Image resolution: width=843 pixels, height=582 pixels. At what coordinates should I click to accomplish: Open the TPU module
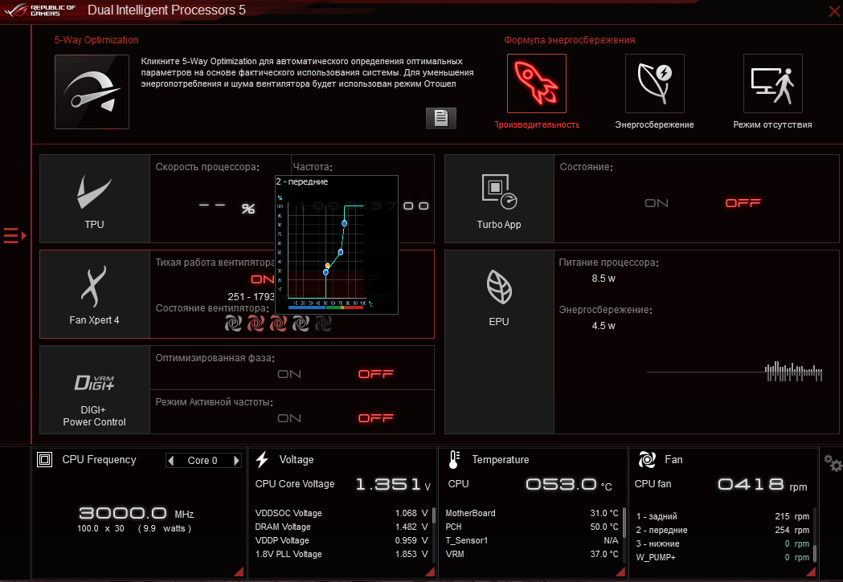pyautogui.click(x=95, y=198)
